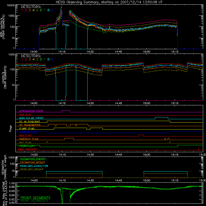206x206 pixels.
Task: Select cyan detector 8 in rear segments legend
Action: click(x=48, y=59)
